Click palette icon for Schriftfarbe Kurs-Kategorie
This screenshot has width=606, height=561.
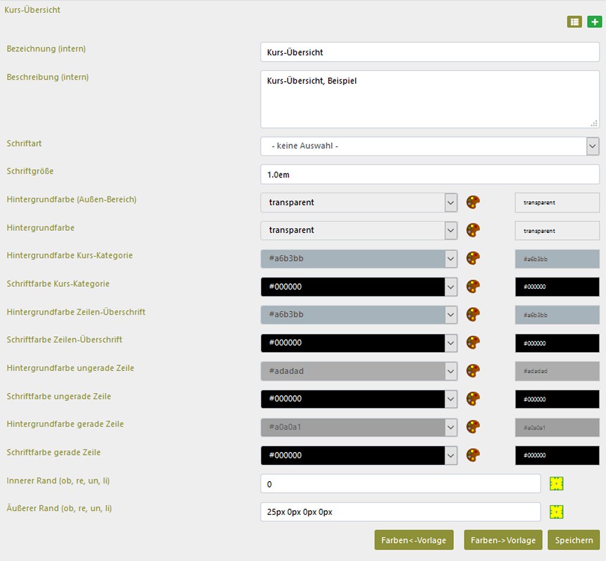pos(473,286)
